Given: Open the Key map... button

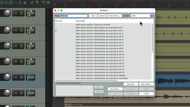Looking at the screenshot, I should pyautogui.click(x=131, y=84).
